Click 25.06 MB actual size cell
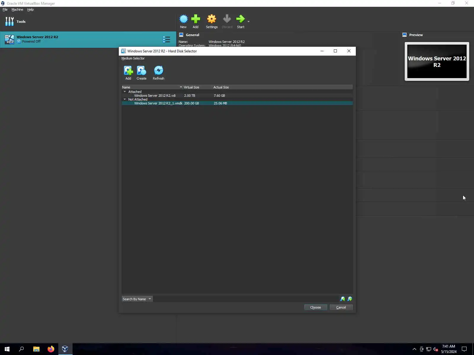 [220, 103]
